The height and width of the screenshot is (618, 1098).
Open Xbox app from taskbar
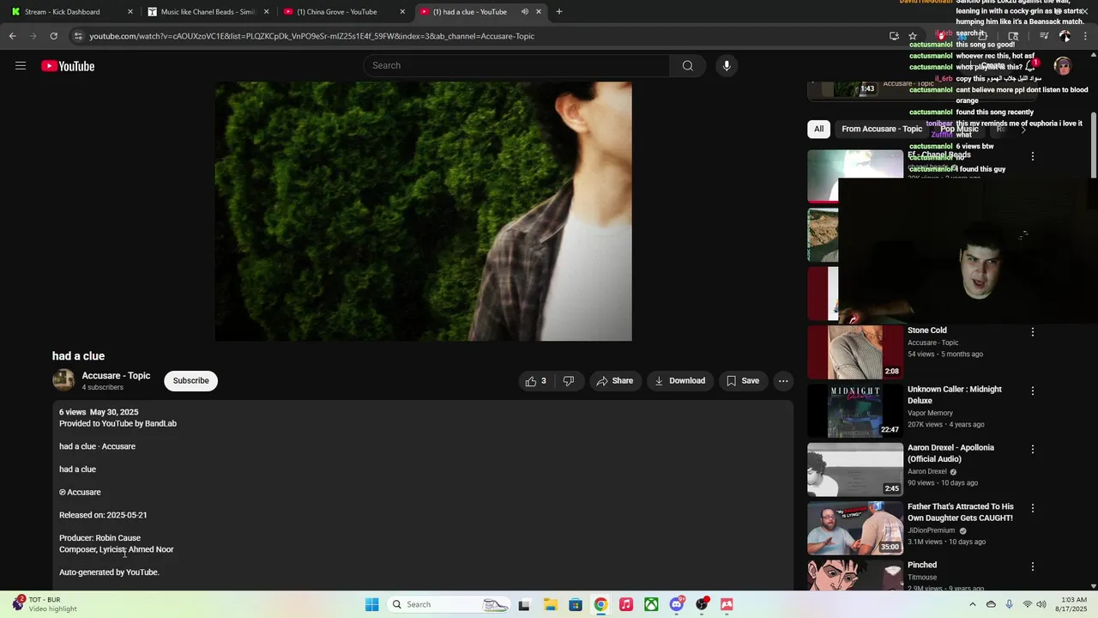click(x=651, y=604)
